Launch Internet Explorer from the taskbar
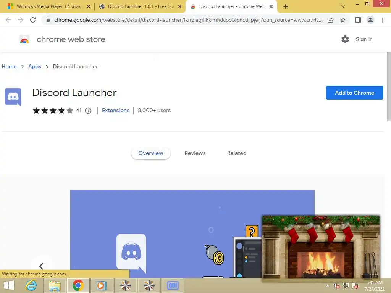 [x=31, y=285]
